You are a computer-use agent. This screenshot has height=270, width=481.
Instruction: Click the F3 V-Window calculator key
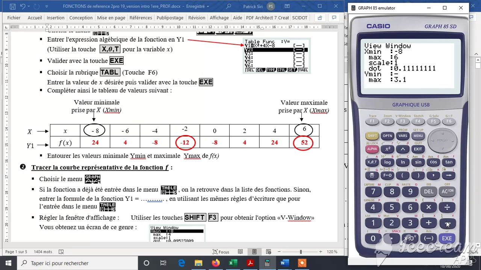coord(402,121)
